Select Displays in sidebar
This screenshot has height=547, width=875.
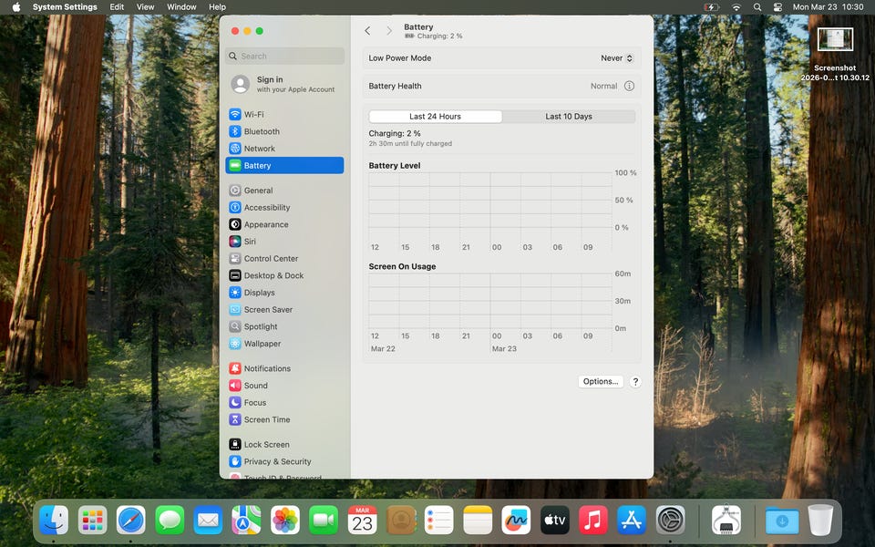pyautogui.click(x=259, y=293)
